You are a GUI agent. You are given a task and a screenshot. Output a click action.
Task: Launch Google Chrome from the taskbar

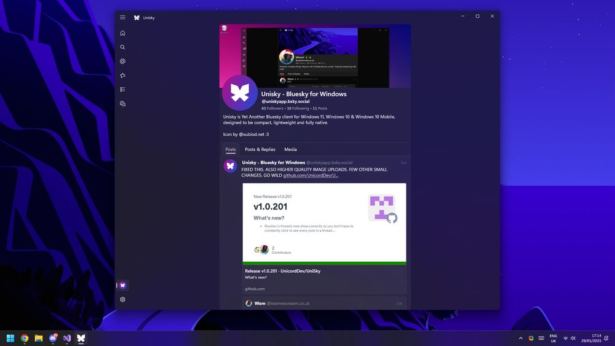[25, 338]
